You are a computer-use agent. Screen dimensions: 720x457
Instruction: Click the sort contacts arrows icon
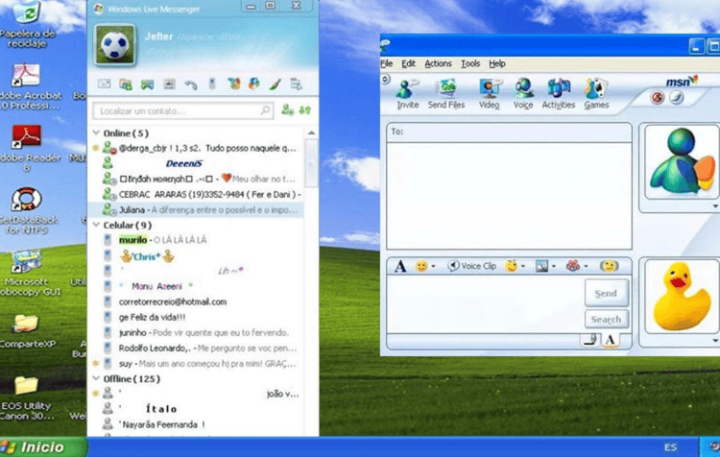click(x=305, y=110)
